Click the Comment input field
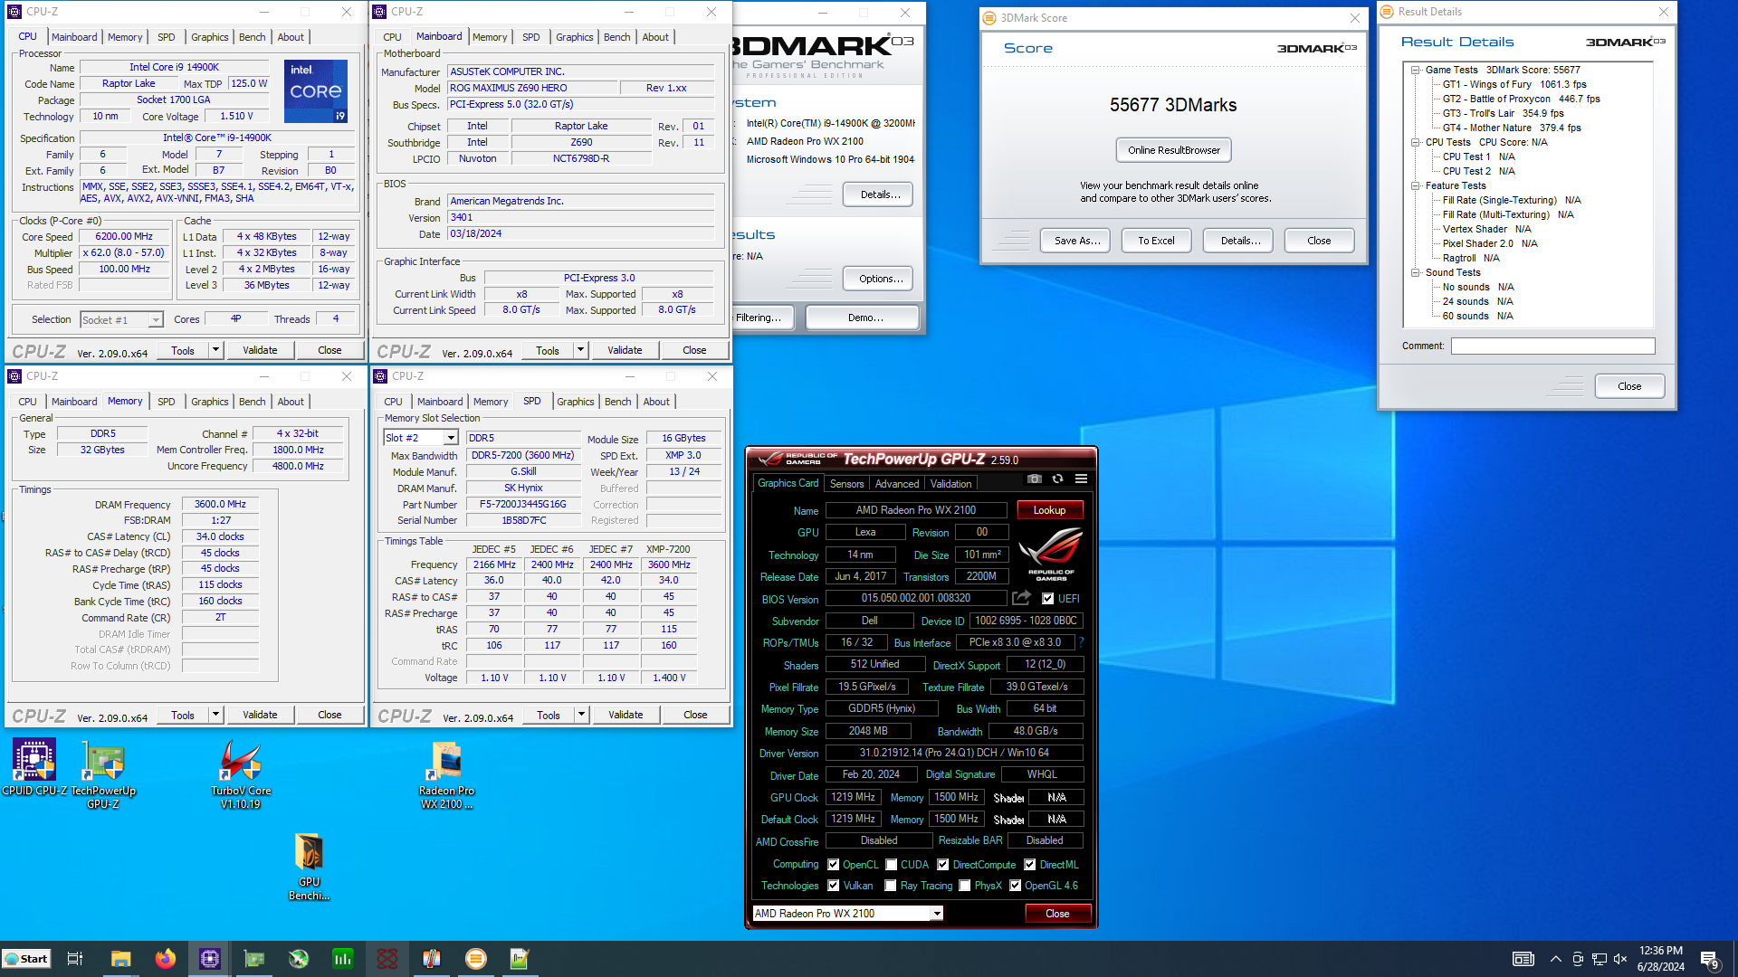This screenshot has height=977, width=1738. coord(1552,346)
